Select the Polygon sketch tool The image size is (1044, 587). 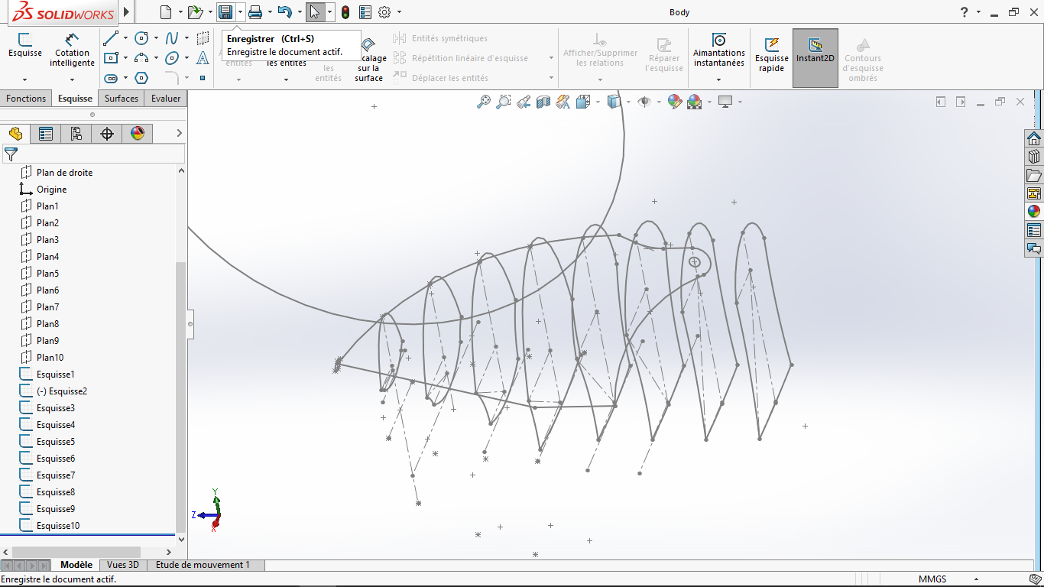[141, 78]
